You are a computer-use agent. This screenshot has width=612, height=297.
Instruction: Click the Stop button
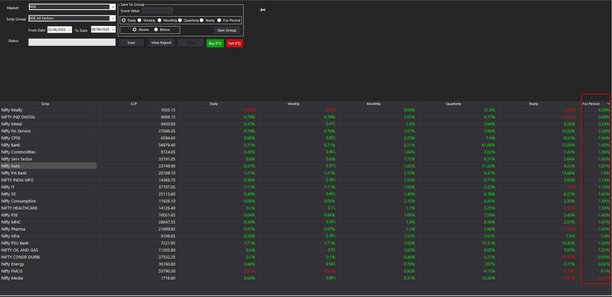[191, 43]
